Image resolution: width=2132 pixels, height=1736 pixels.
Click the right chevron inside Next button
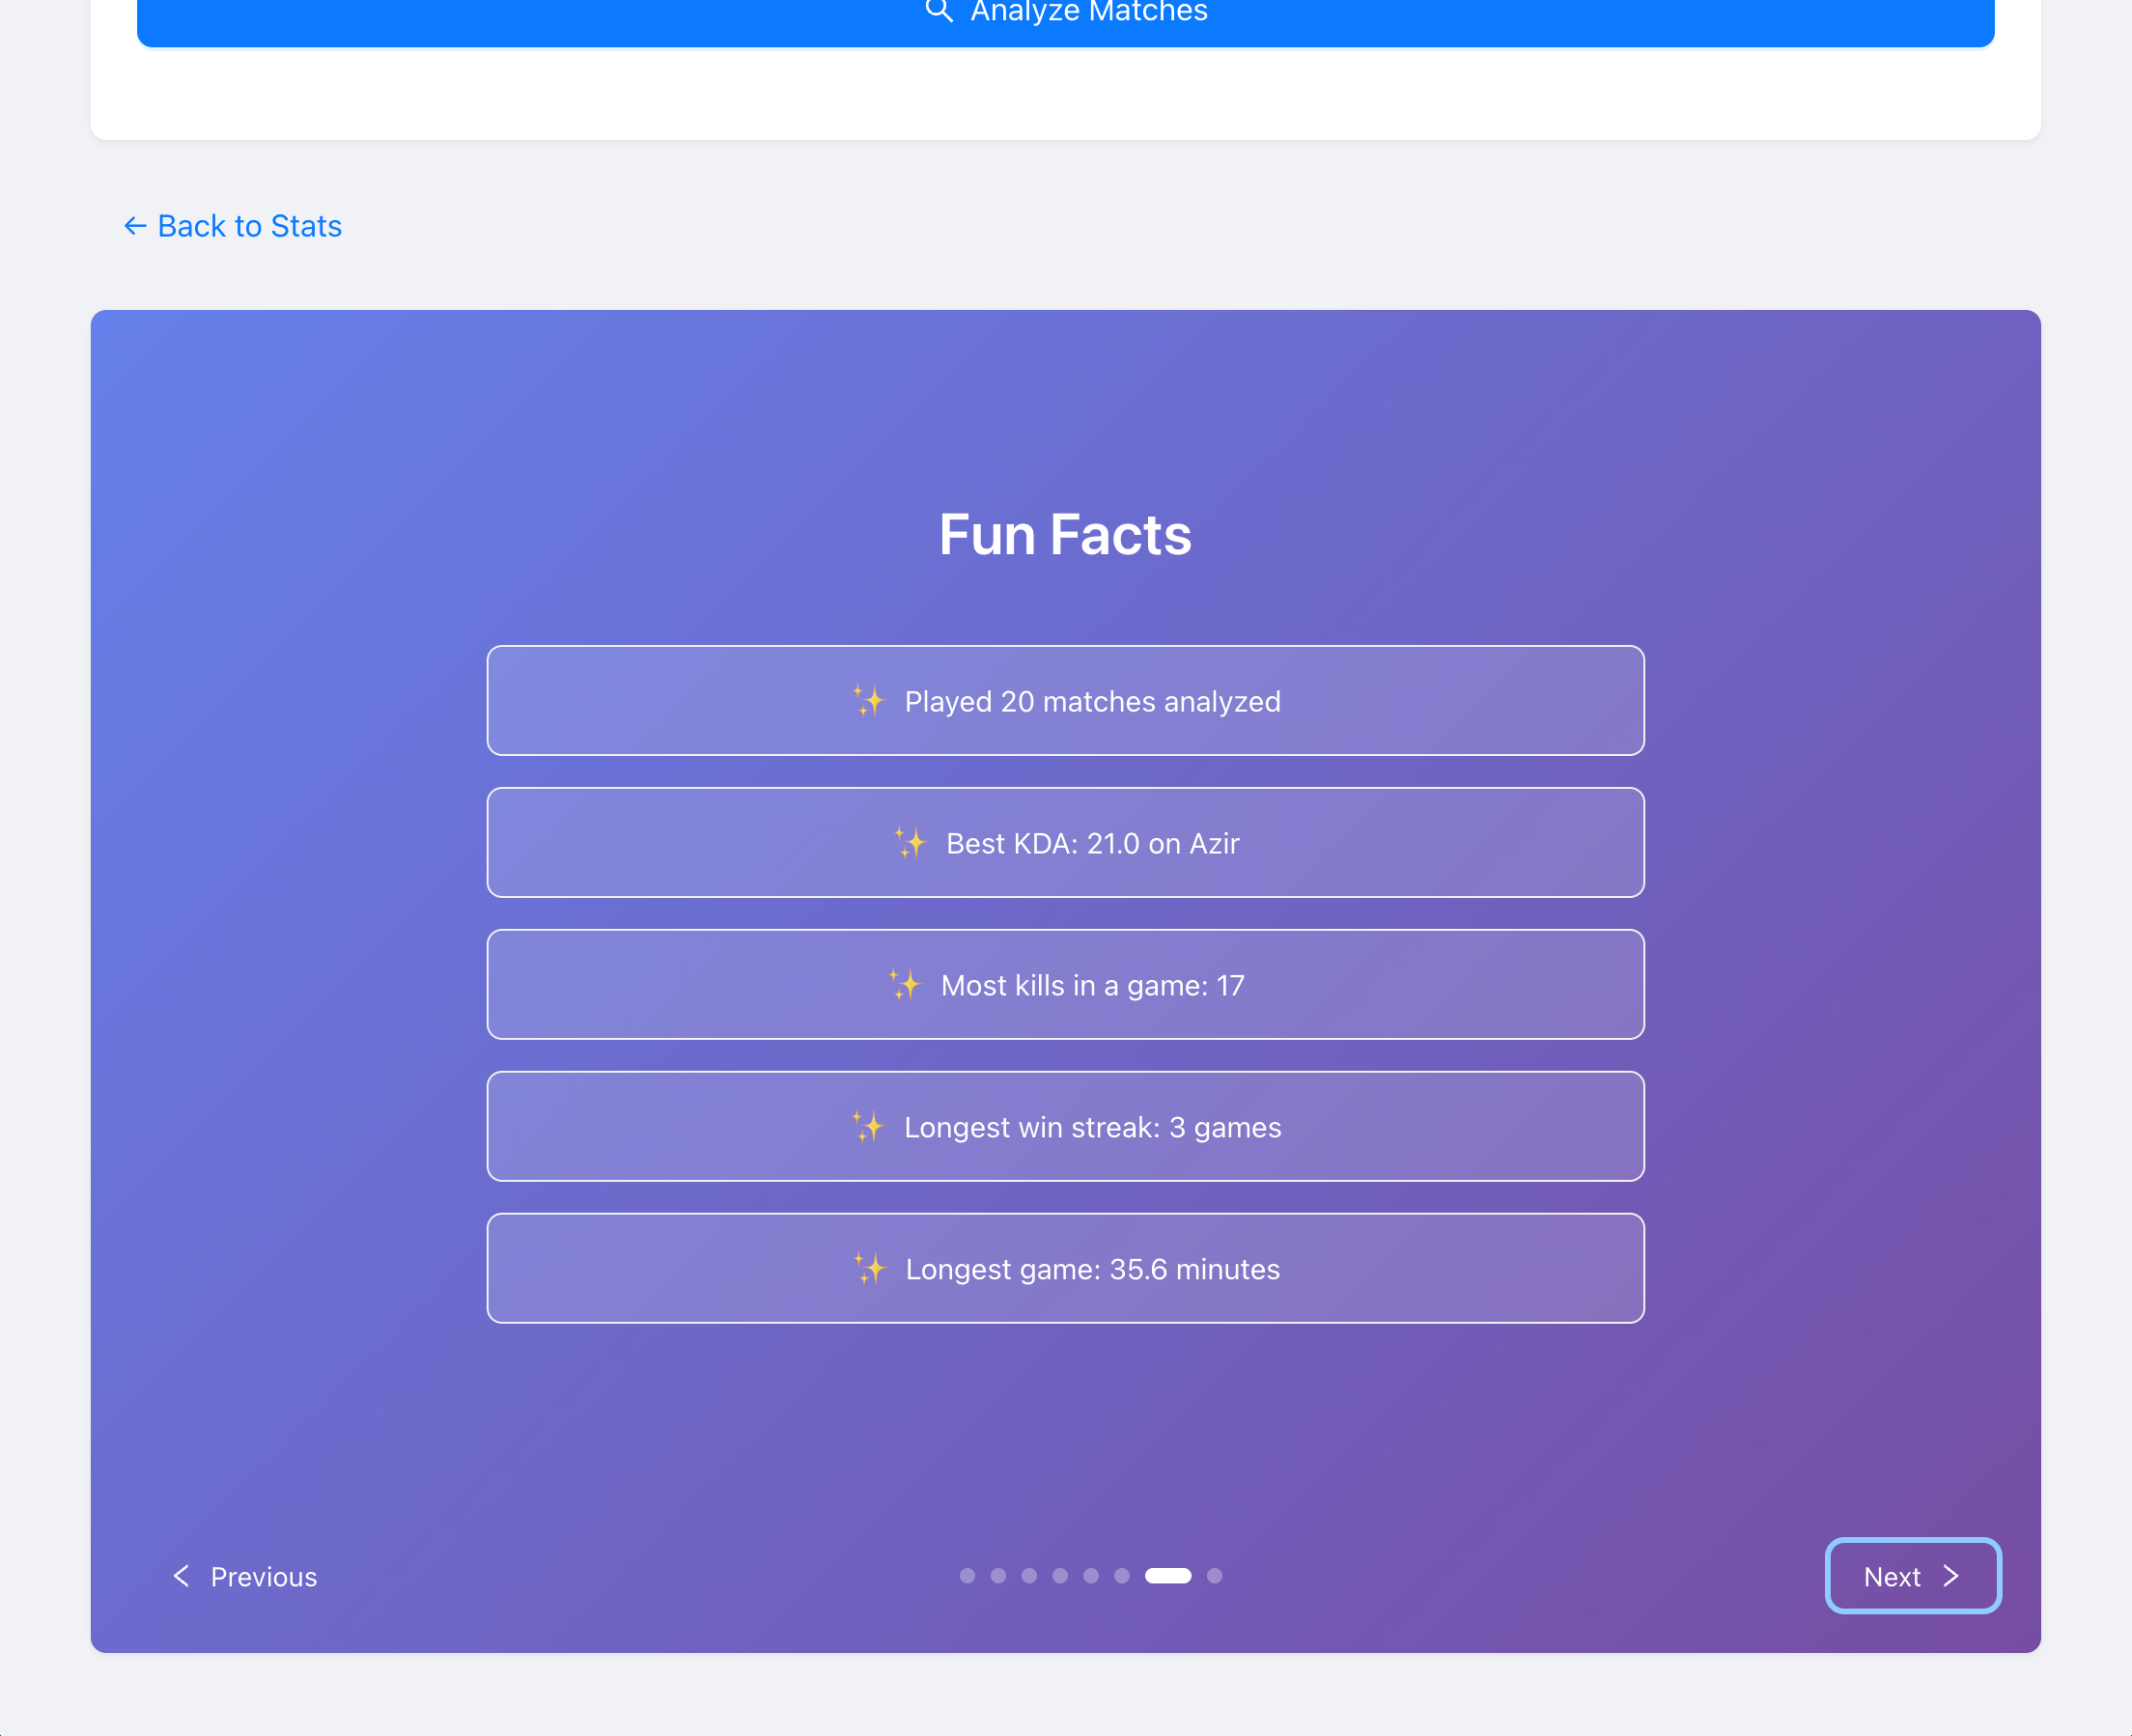pyautogui.click(x=1950, y=1576)
